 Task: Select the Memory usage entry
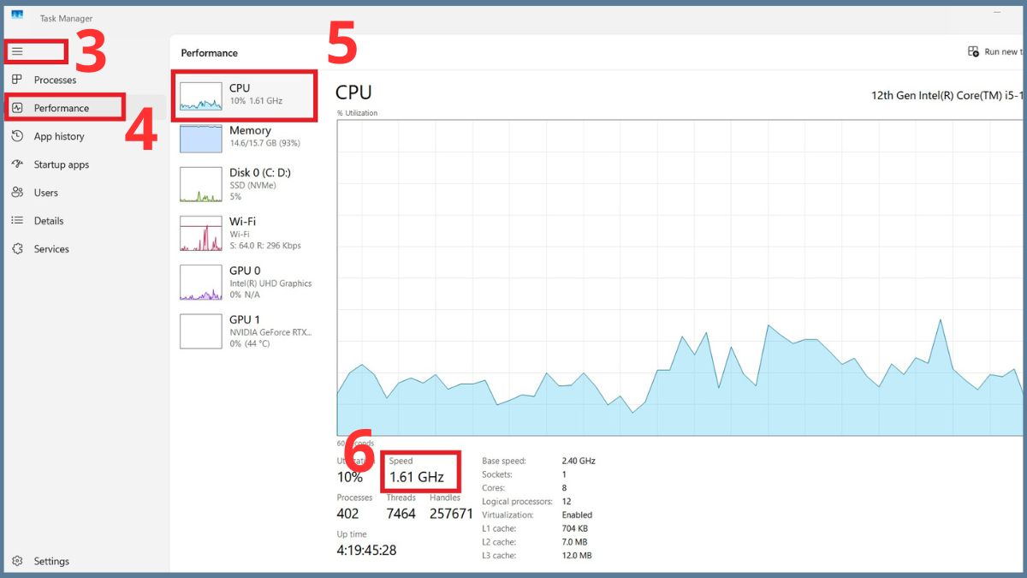pyautogui.click(x=246, y=137)
